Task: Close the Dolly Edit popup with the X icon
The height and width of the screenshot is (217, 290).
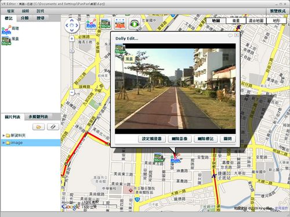Action: (237, 35)
